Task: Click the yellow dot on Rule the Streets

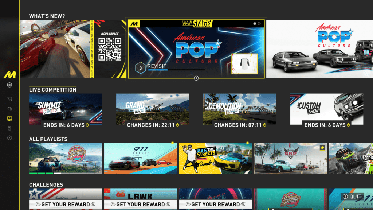Action: coord(247,143)
